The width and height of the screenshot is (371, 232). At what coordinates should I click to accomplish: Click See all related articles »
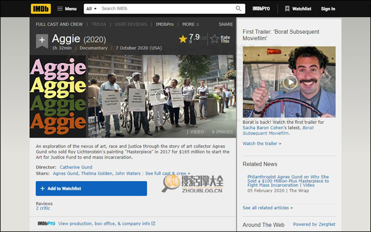point(267,208)
